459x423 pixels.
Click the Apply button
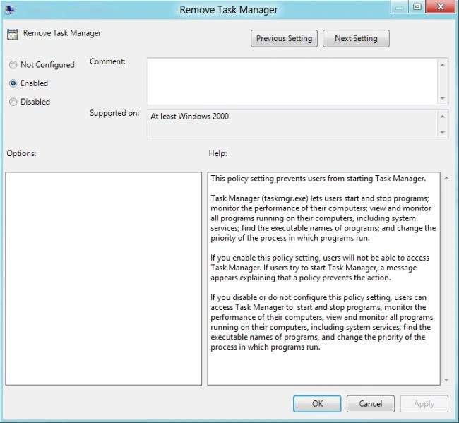point(424,404)
